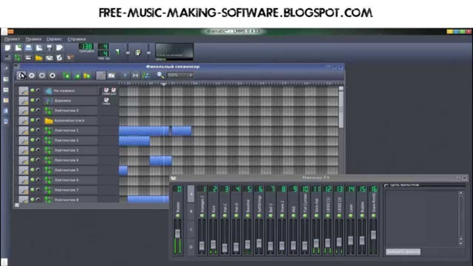This screenshot has width=473, height=266.
Task: Toggle the Цепь фильтров enable checkbox
Action: click(387, 185)
